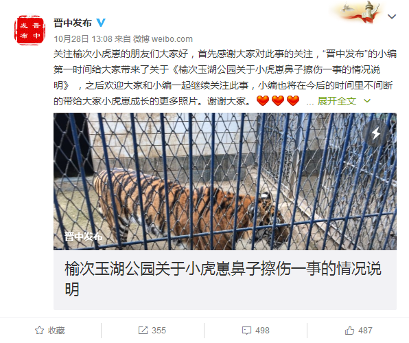Image resolution: width=409 pixels, height=343 pixels.
Task: Click the 487 likes count
Action: (365, 331)
